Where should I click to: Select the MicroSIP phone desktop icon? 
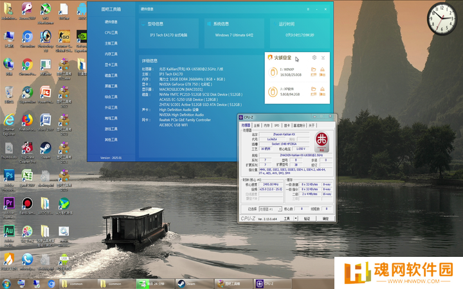click(x=28, y=261)
